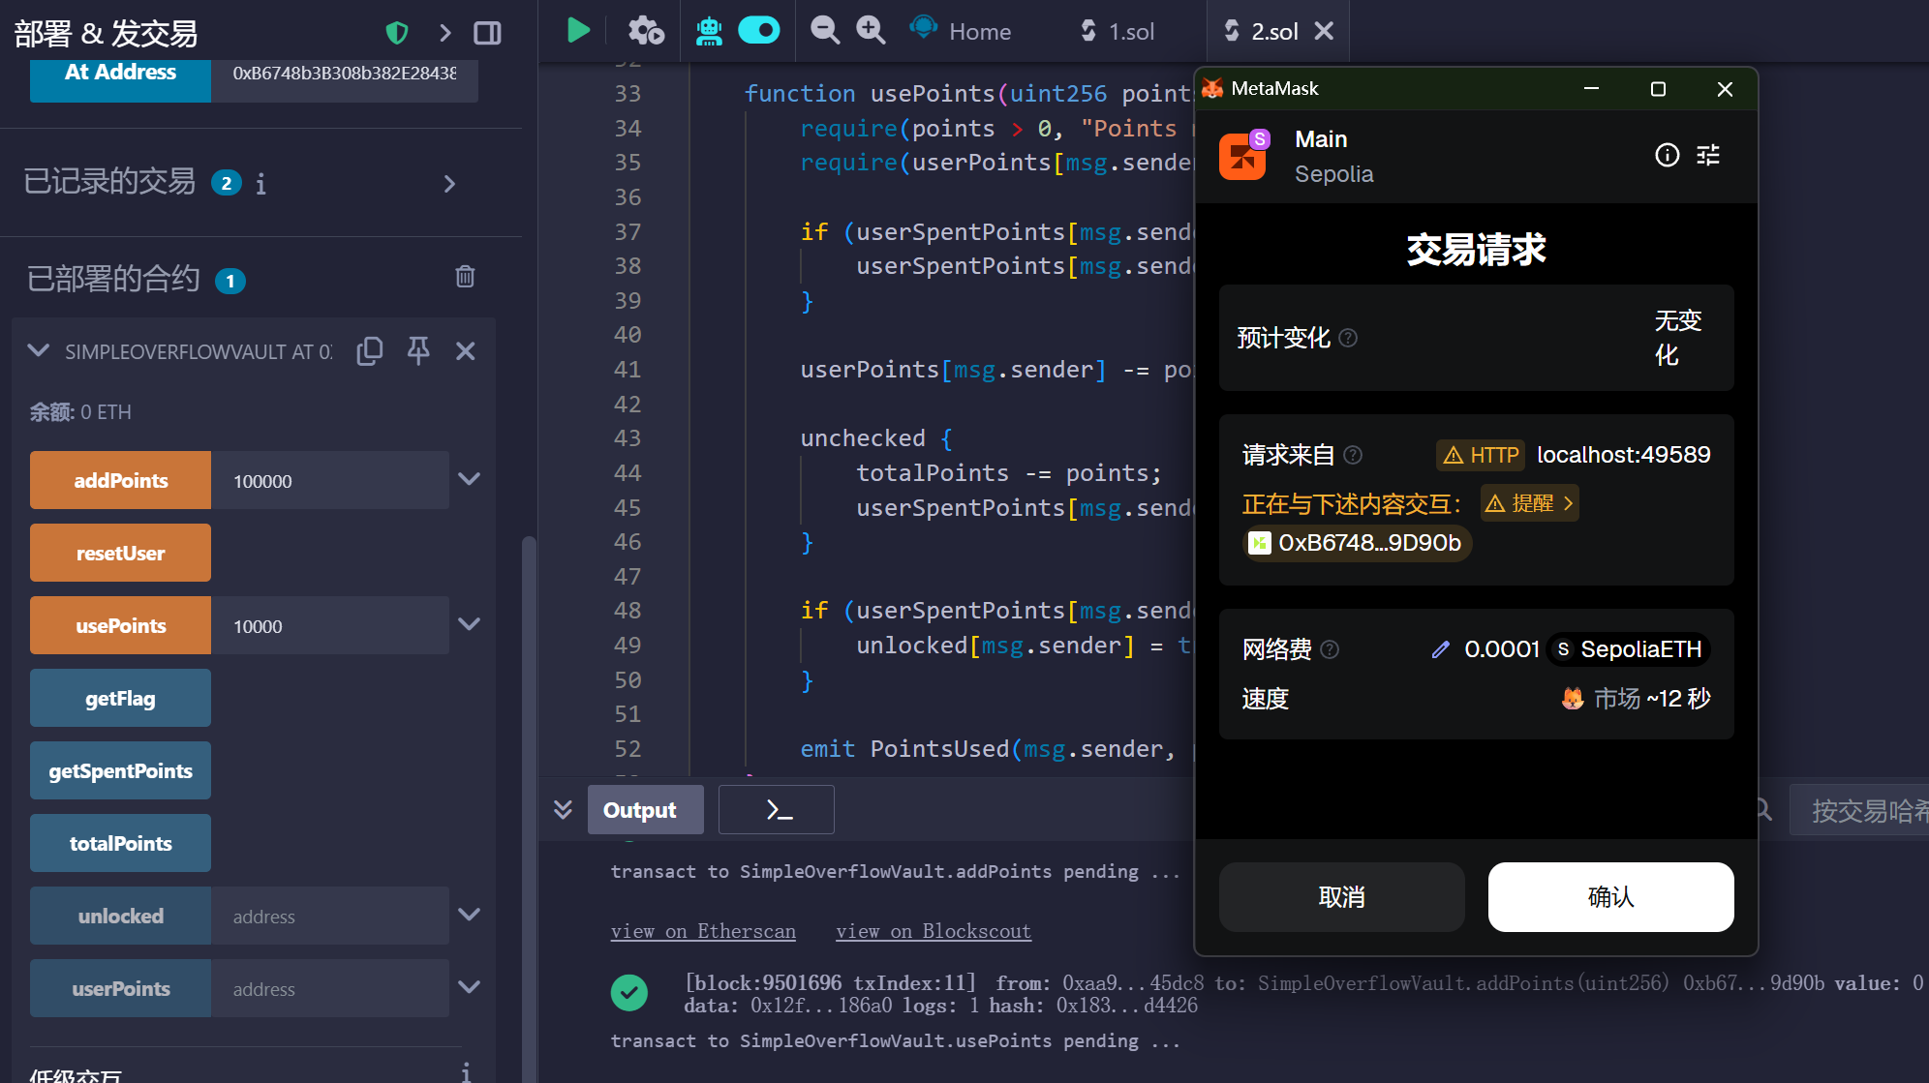Switch to the 1.sol tab
This screenshot has height=1083, width=1929.
point(1118,32)
